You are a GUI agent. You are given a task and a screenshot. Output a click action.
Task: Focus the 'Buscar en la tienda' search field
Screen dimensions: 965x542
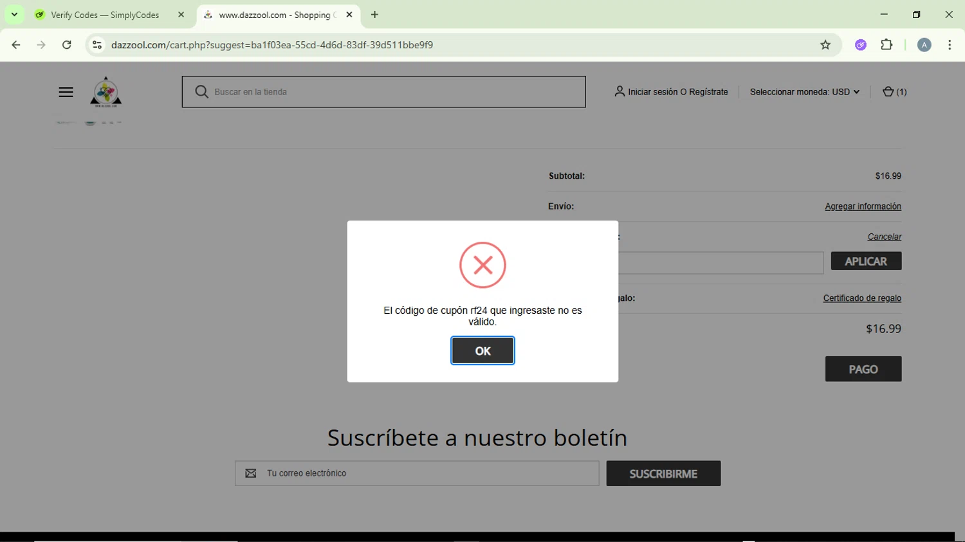pyautogui.click(x=383, y=92)
